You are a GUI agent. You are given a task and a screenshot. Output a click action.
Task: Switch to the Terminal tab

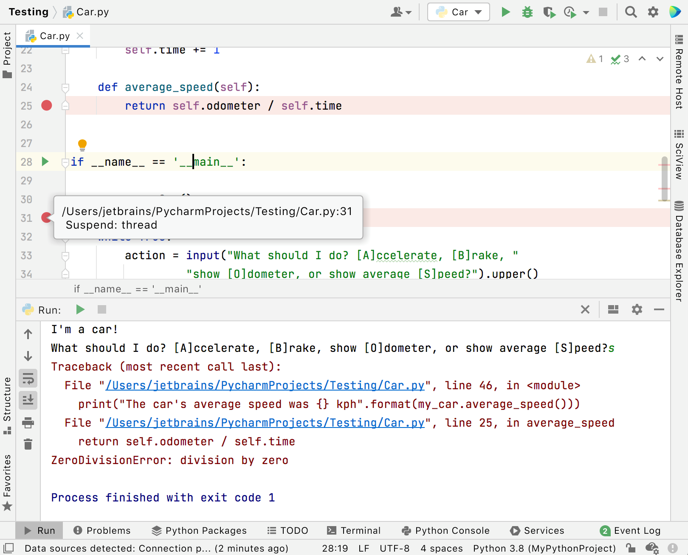pyautogui.click(x=354, y=530)
